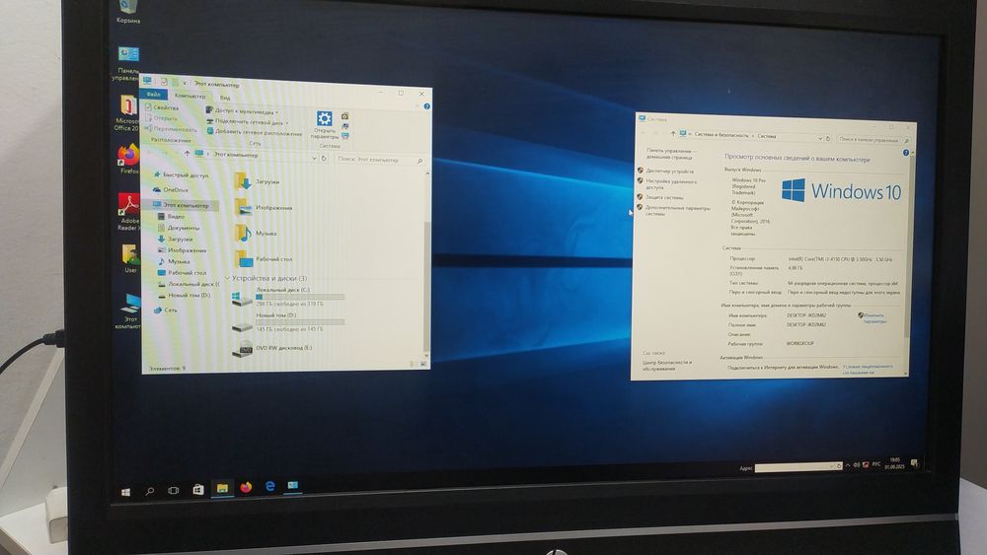
Task: Click the Локальный диск (C:) capacity bar
Action: tap(300, 297)
